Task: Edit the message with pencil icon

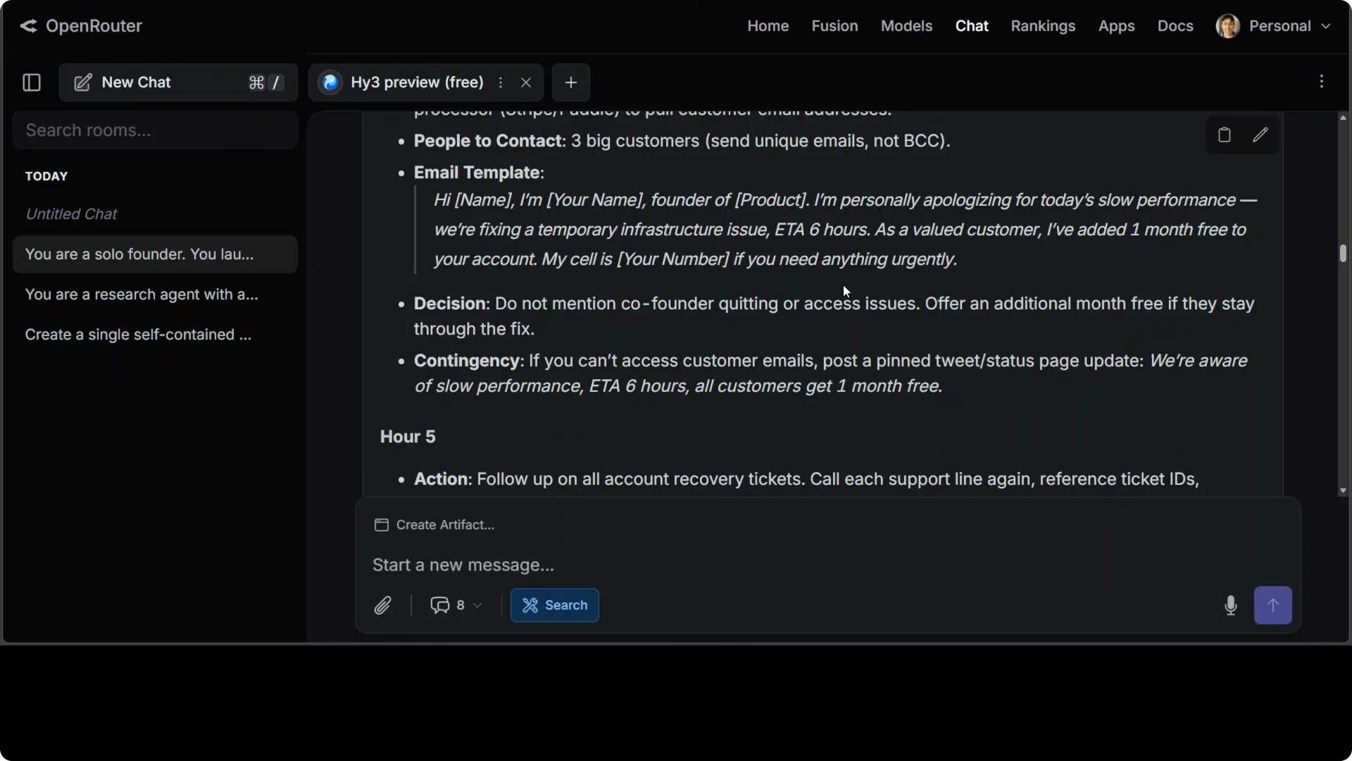Action: pos(1260,134)
